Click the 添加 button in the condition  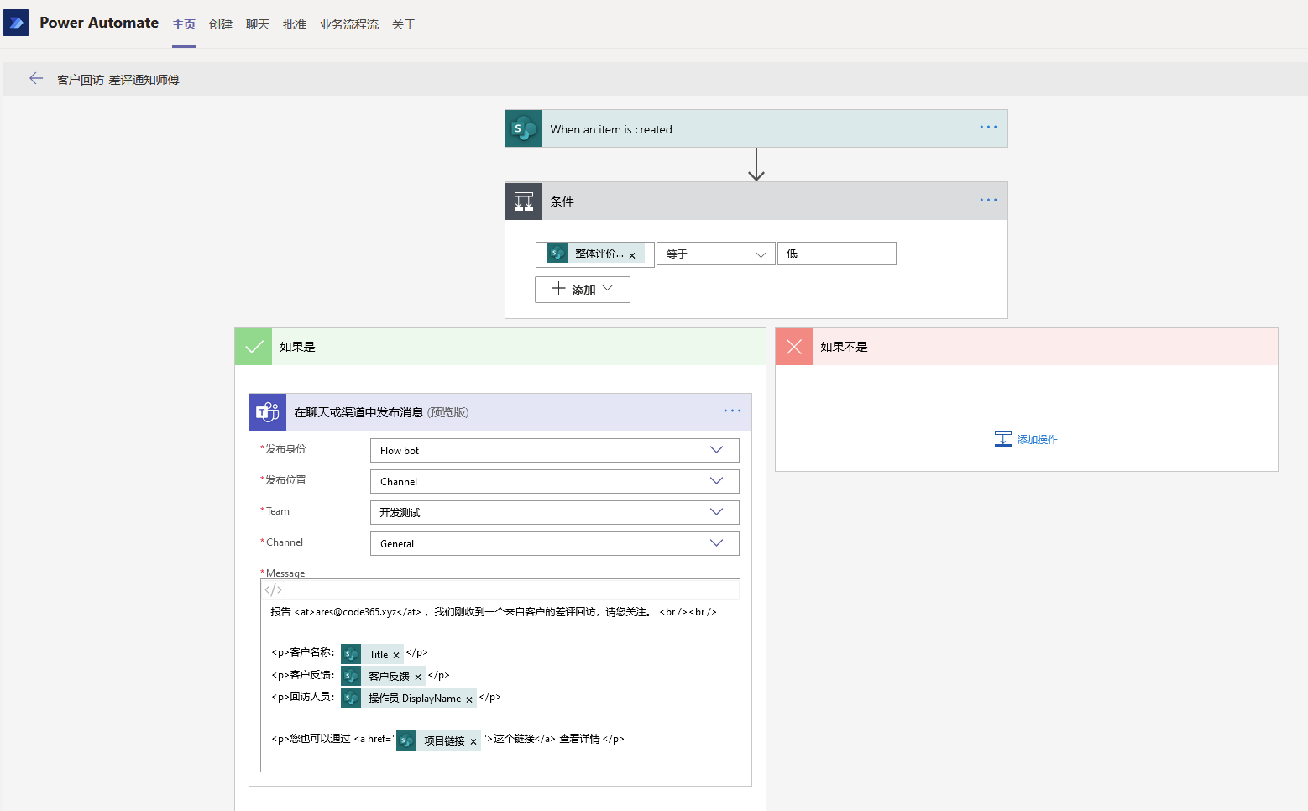(x=582, y=289)
